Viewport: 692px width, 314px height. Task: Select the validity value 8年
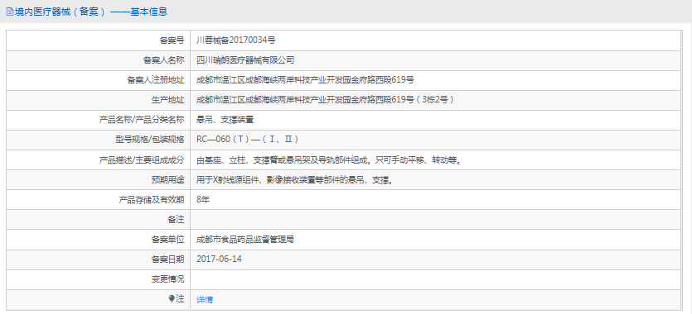[203, 199]
